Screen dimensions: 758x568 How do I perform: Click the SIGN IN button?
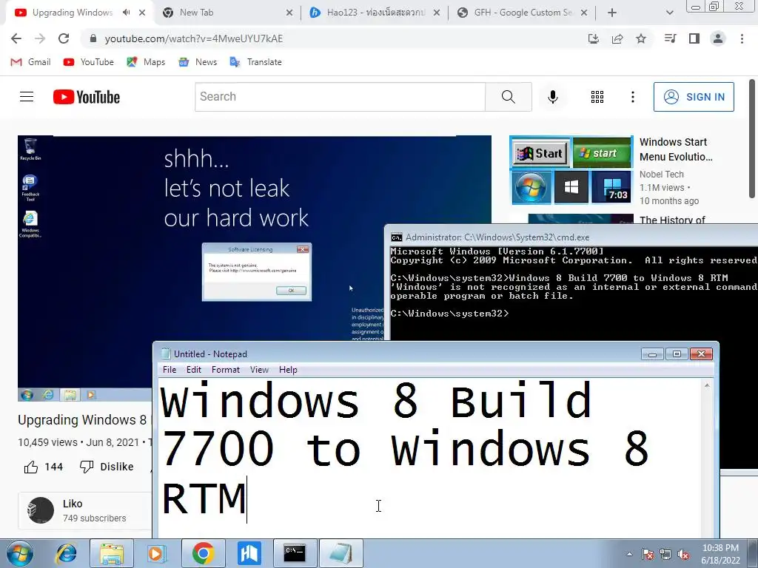click(694, 97)
